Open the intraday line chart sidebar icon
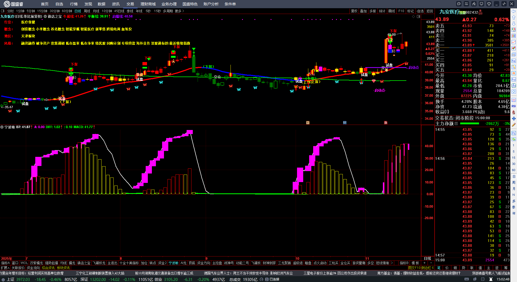This screenshot has height=282, width=517. [514, 42]
